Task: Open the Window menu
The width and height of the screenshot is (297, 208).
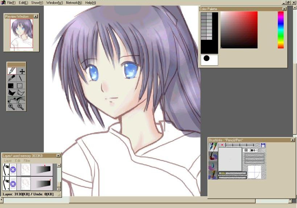Action: [54, 3]
